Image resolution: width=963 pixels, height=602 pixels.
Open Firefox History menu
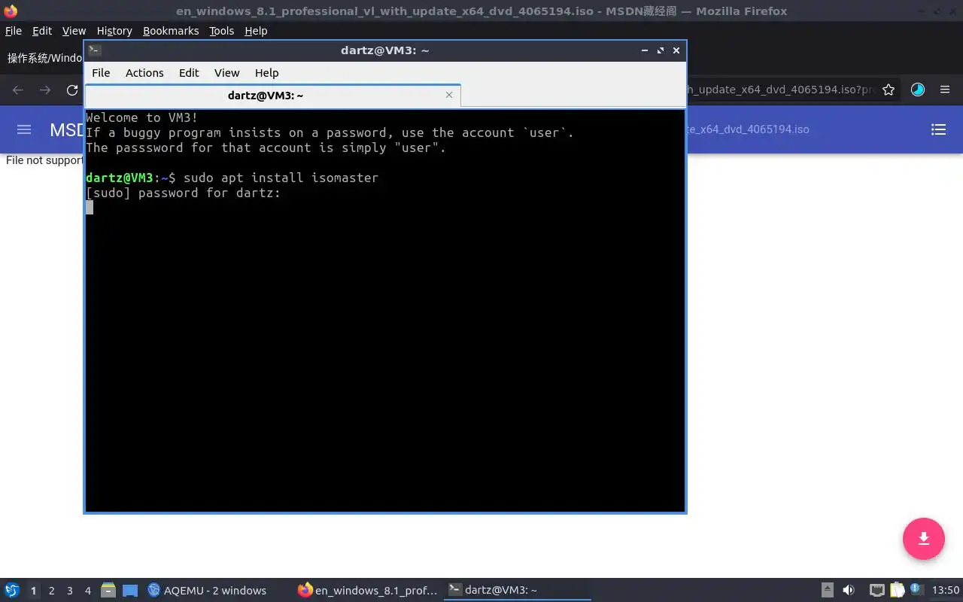pos(114,31)
